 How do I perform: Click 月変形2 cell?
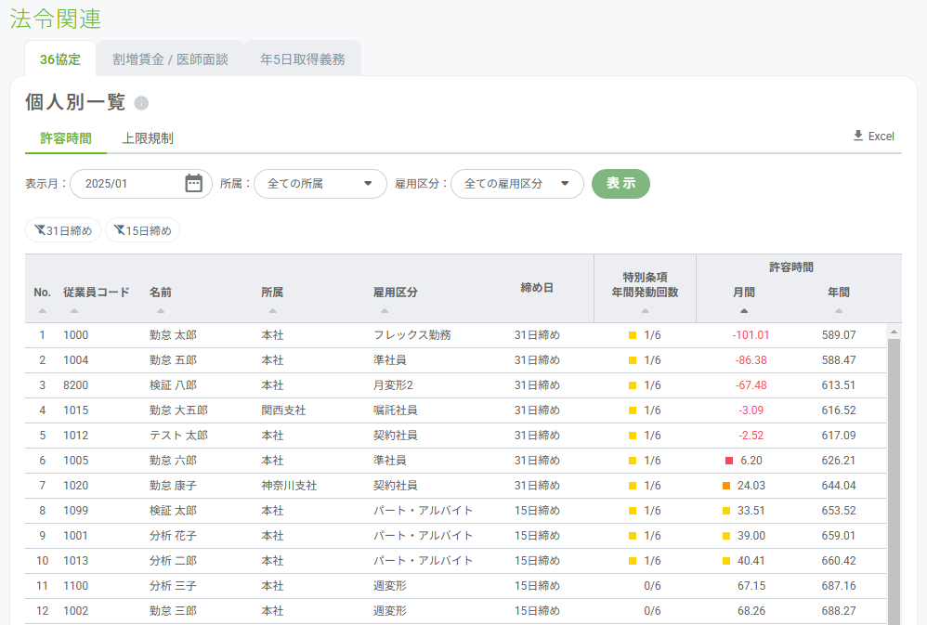point(393,385)
